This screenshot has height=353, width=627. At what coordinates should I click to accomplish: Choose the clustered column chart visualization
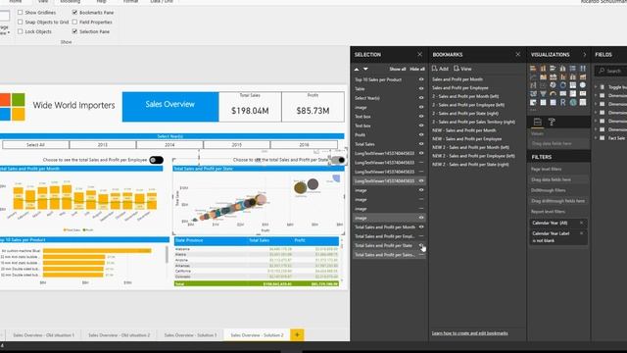[563, 69]
